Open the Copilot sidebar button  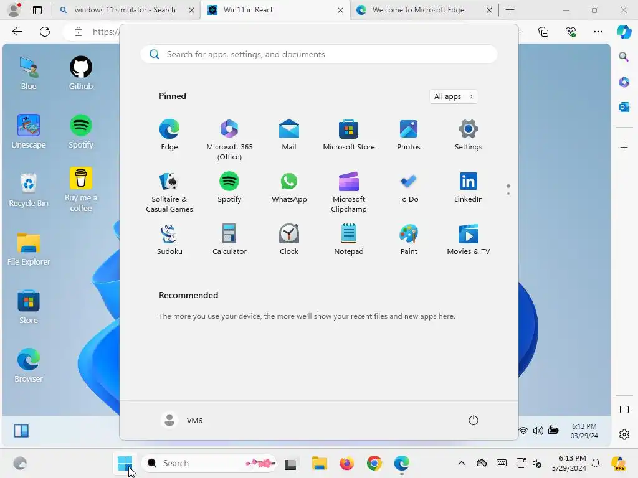coord(624,32)
